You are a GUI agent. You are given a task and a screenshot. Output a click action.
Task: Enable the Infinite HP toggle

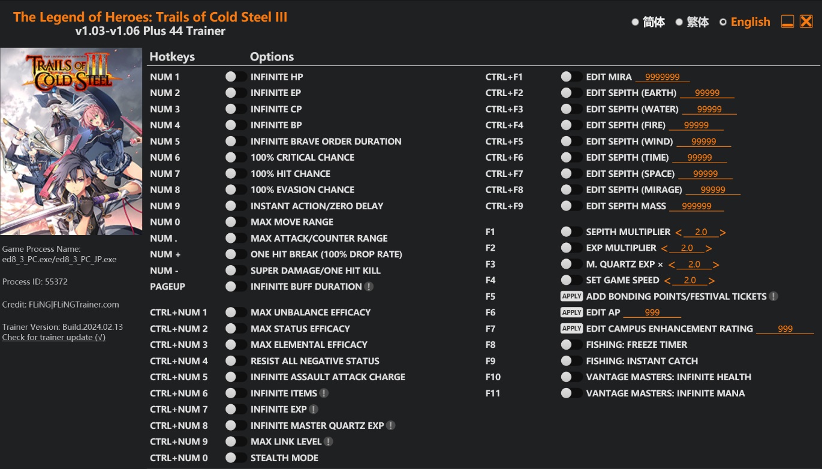tap(236, 77)
